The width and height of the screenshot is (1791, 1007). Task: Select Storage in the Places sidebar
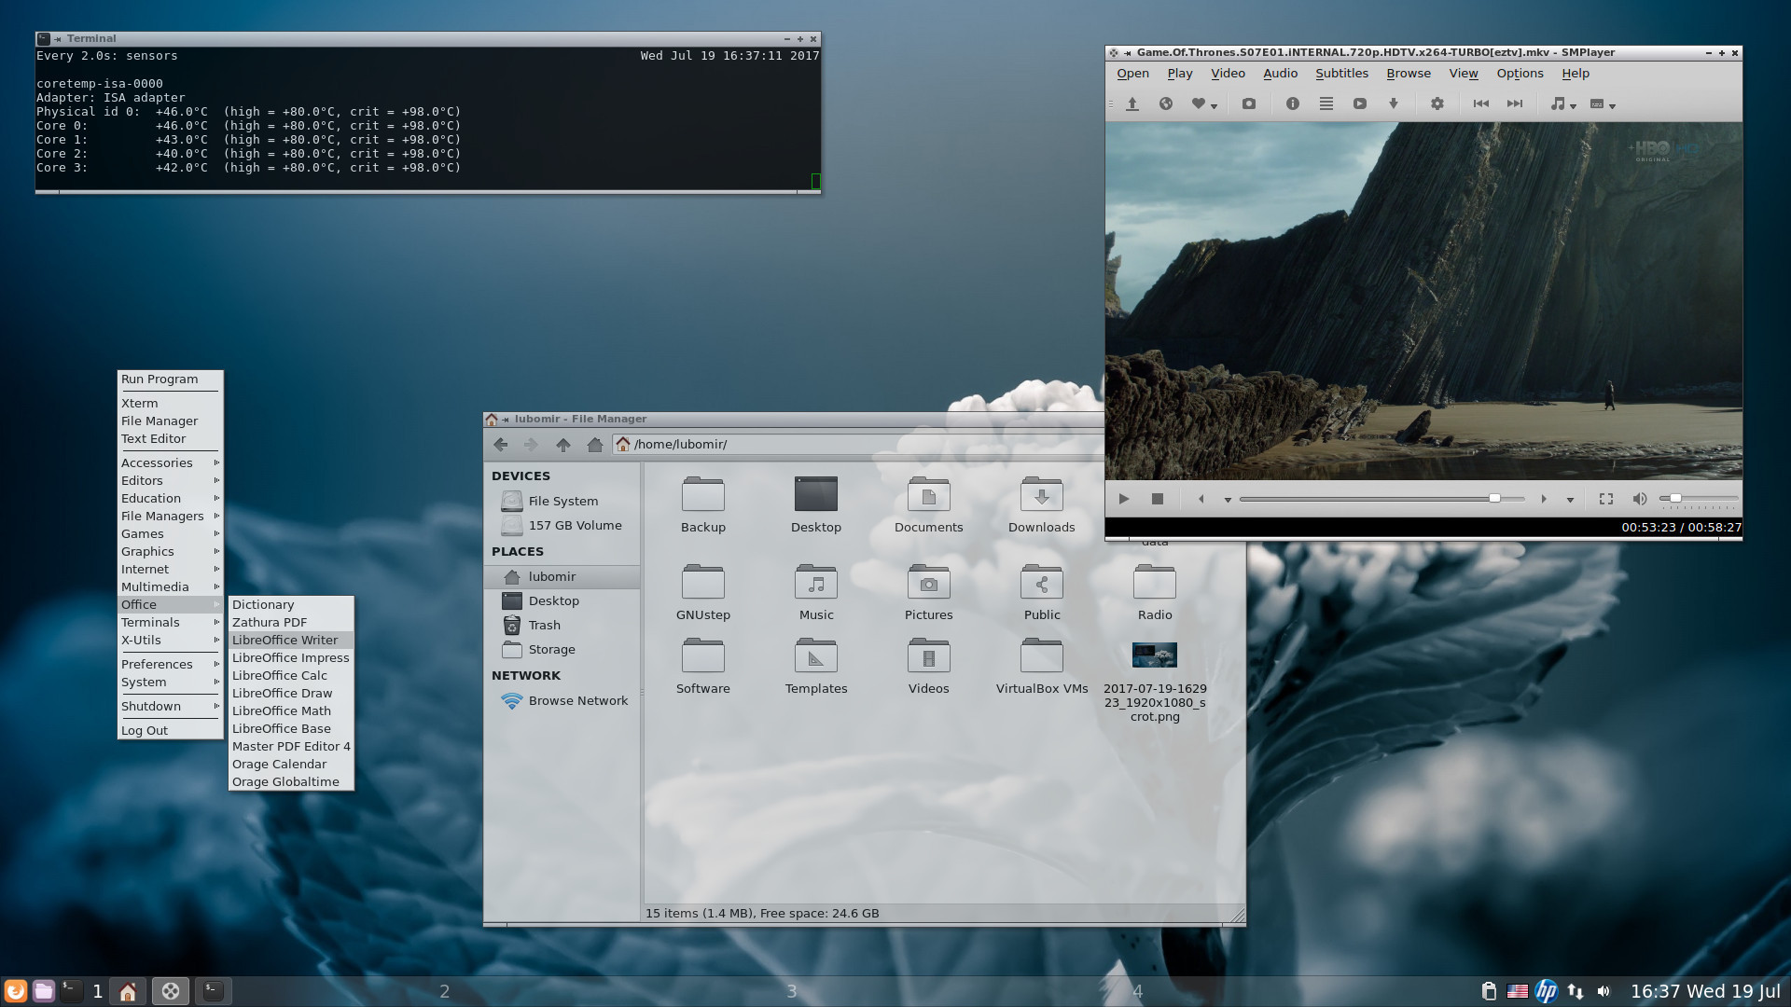click(x=562, y=649)
